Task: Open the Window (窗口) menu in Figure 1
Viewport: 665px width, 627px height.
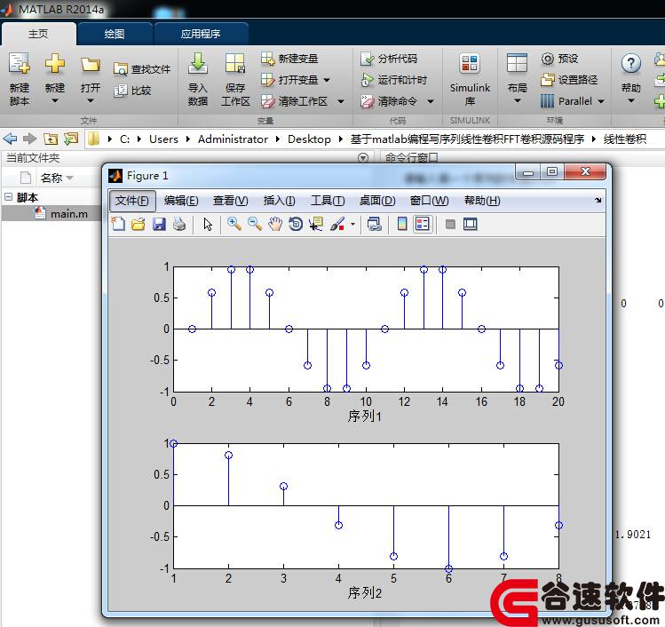Action: (x=429, y=200)
